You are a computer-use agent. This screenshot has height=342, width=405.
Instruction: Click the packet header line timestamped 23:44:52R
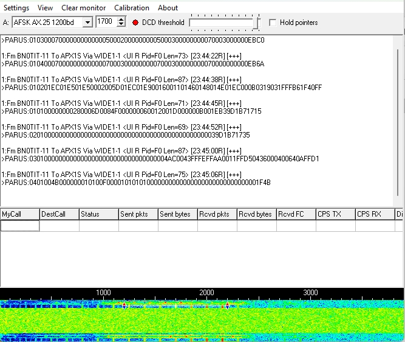point(121,127)
